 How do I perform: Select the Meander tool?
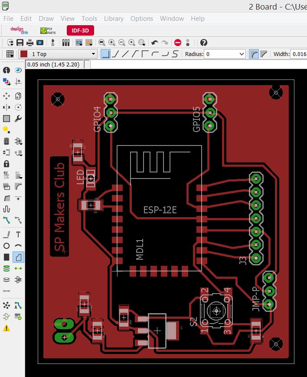[x=7, y=209]
